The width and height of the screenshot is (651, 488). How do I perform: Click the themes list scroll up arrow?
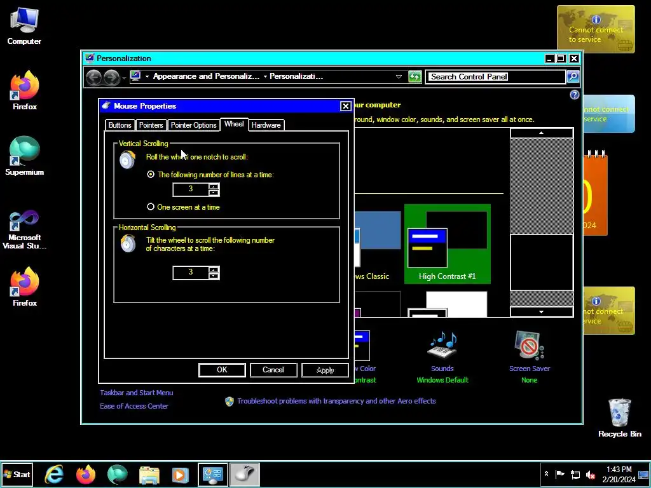[x=542, y=133]
